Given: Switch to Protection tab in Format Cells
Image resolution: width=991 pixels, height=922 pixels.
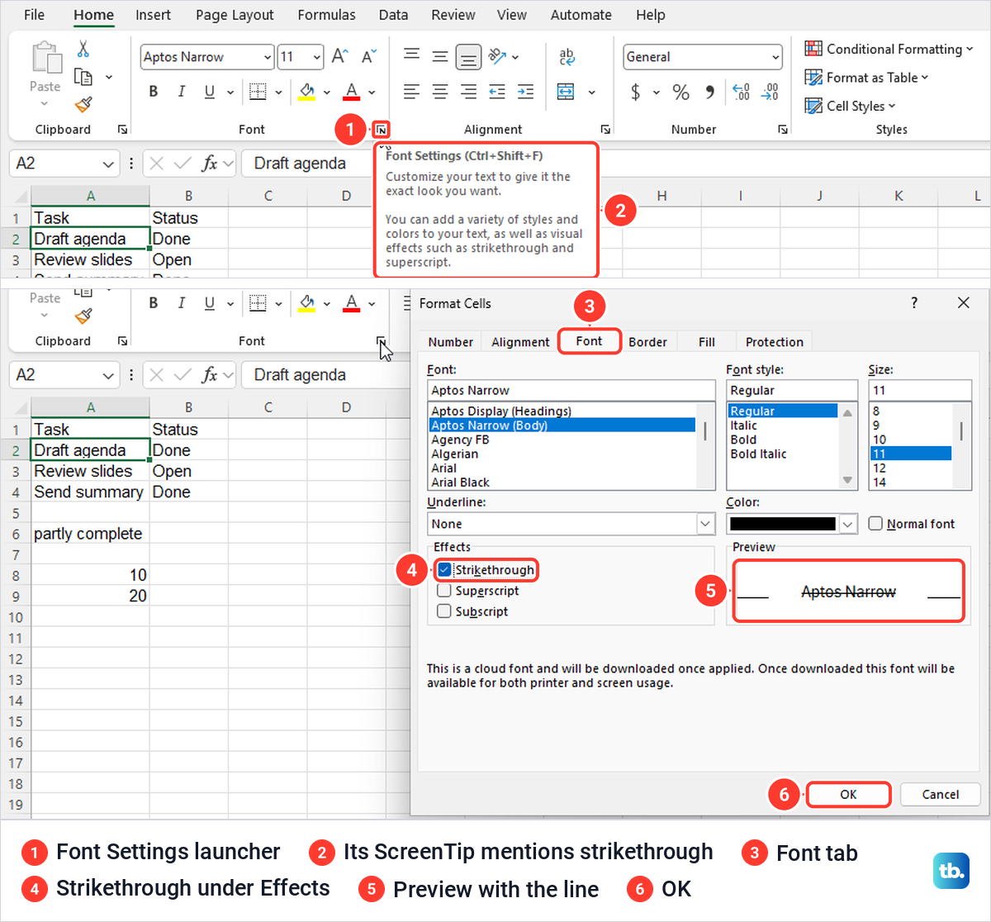Looking at the screenshot, I should 775,342.
